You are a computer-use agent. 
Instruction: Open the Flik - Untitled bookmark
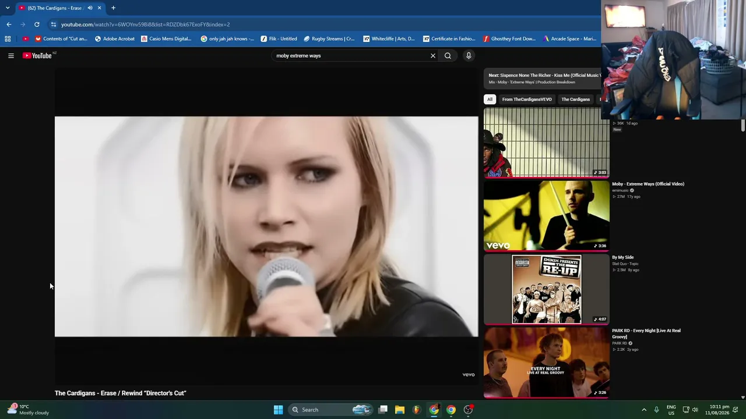point(279,39)
